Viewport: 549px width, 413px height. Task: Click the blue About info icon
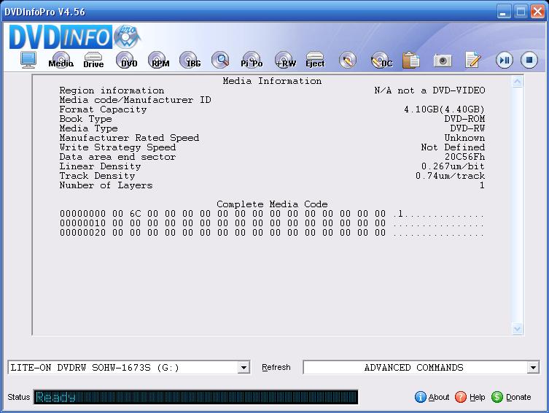421,397
